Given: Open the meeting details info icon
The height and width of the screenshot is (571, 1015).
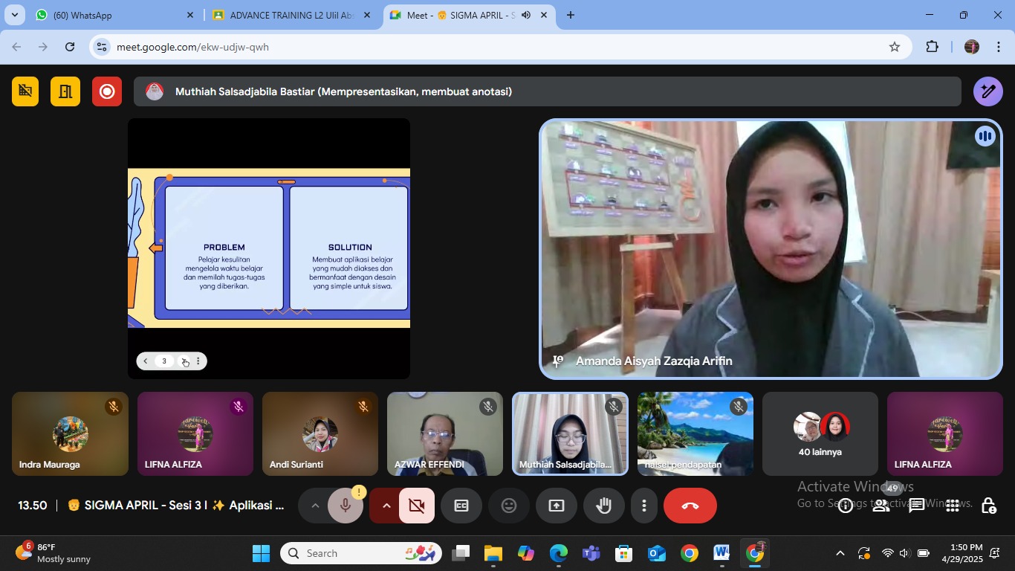Looking at the screenshot, I should click(x=846, y=506).
